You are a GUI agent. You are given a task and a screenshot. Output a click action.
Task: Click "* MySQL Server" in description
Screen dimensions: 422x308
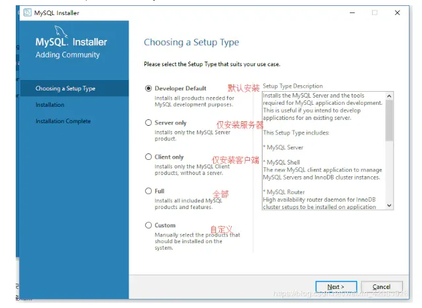(283, 147)
